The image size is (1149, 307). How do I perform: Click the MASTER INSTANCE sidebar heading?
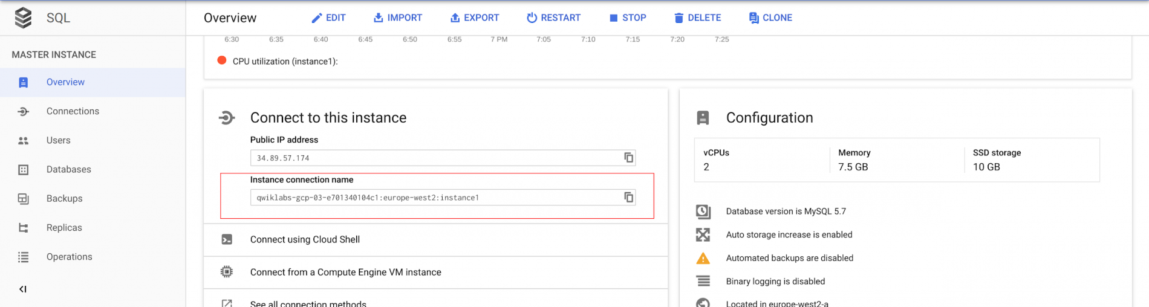point(54,54)
